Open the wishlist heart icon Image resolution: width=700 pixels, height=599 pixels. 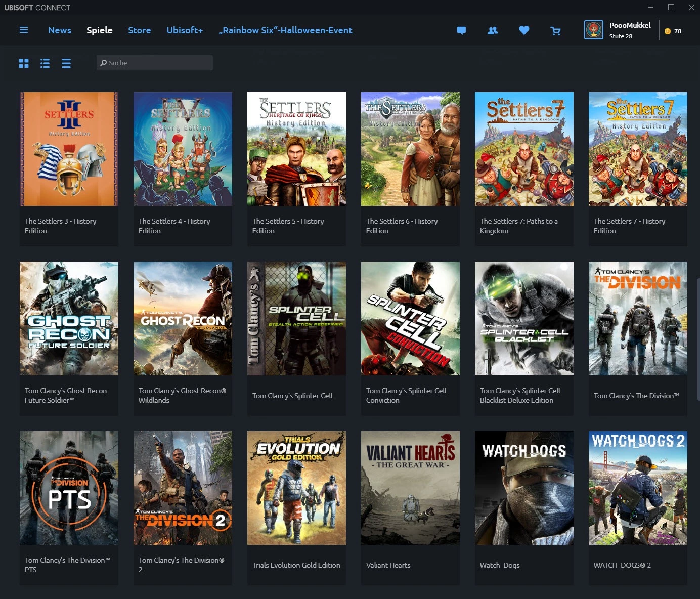click(524, 31)
